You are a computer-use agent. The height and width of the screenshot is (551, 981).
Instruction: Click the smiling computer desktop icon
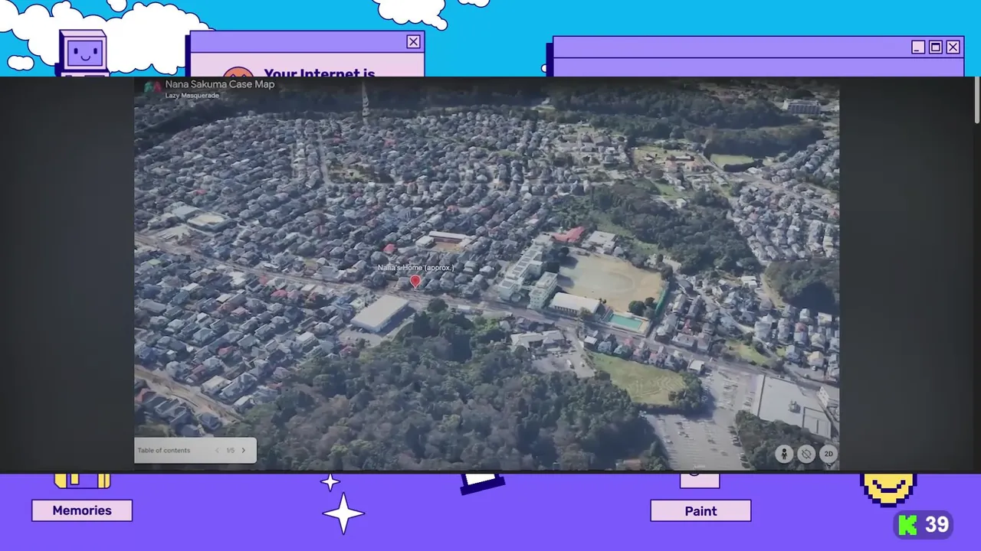(x=84, y=53)
